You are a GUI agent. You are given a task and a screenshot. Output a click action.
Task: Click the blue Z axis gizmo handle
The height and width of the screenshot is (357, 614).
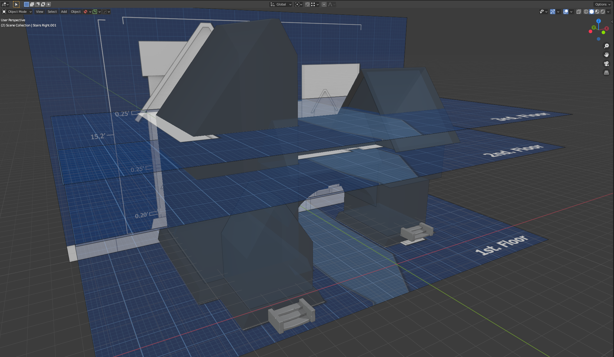click(599, 21)
